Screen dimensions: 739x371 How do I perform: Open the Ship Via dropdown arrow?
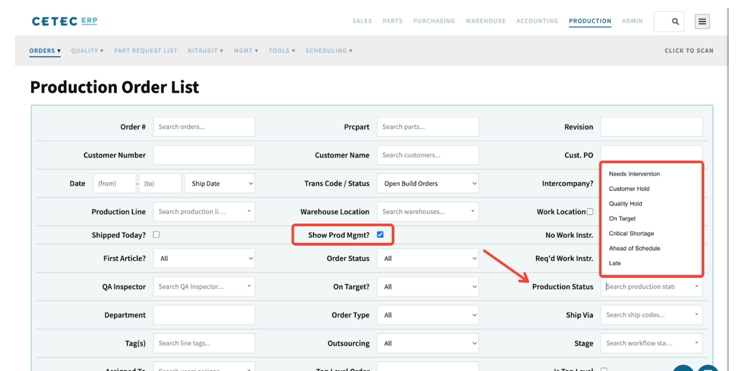(696, 314)
